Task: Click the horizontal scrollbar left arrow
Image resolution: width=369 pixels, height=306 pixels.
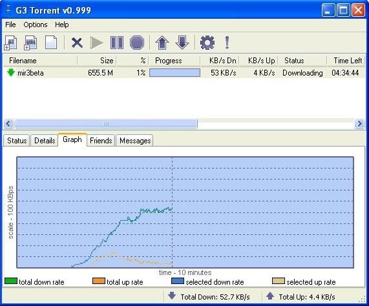Action: pyautogui.click(x=8, y=123)
